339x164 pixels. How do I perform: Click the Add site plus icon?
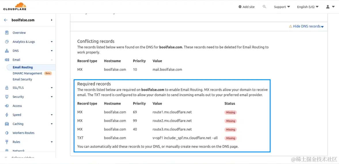click(x=240, y=7)
